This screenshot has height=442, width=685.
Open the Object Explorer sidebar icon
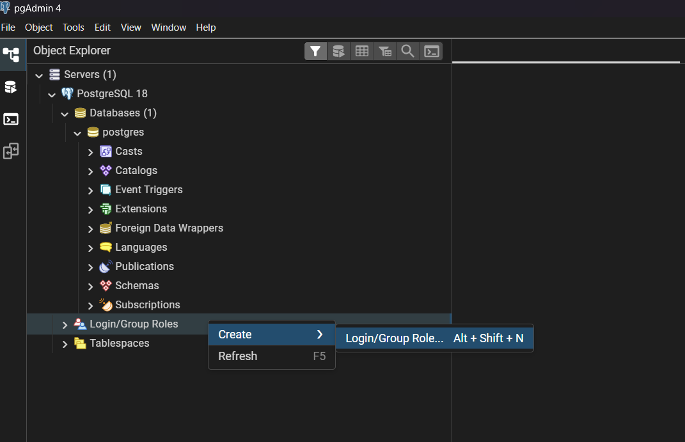click(x=11, y=54)
